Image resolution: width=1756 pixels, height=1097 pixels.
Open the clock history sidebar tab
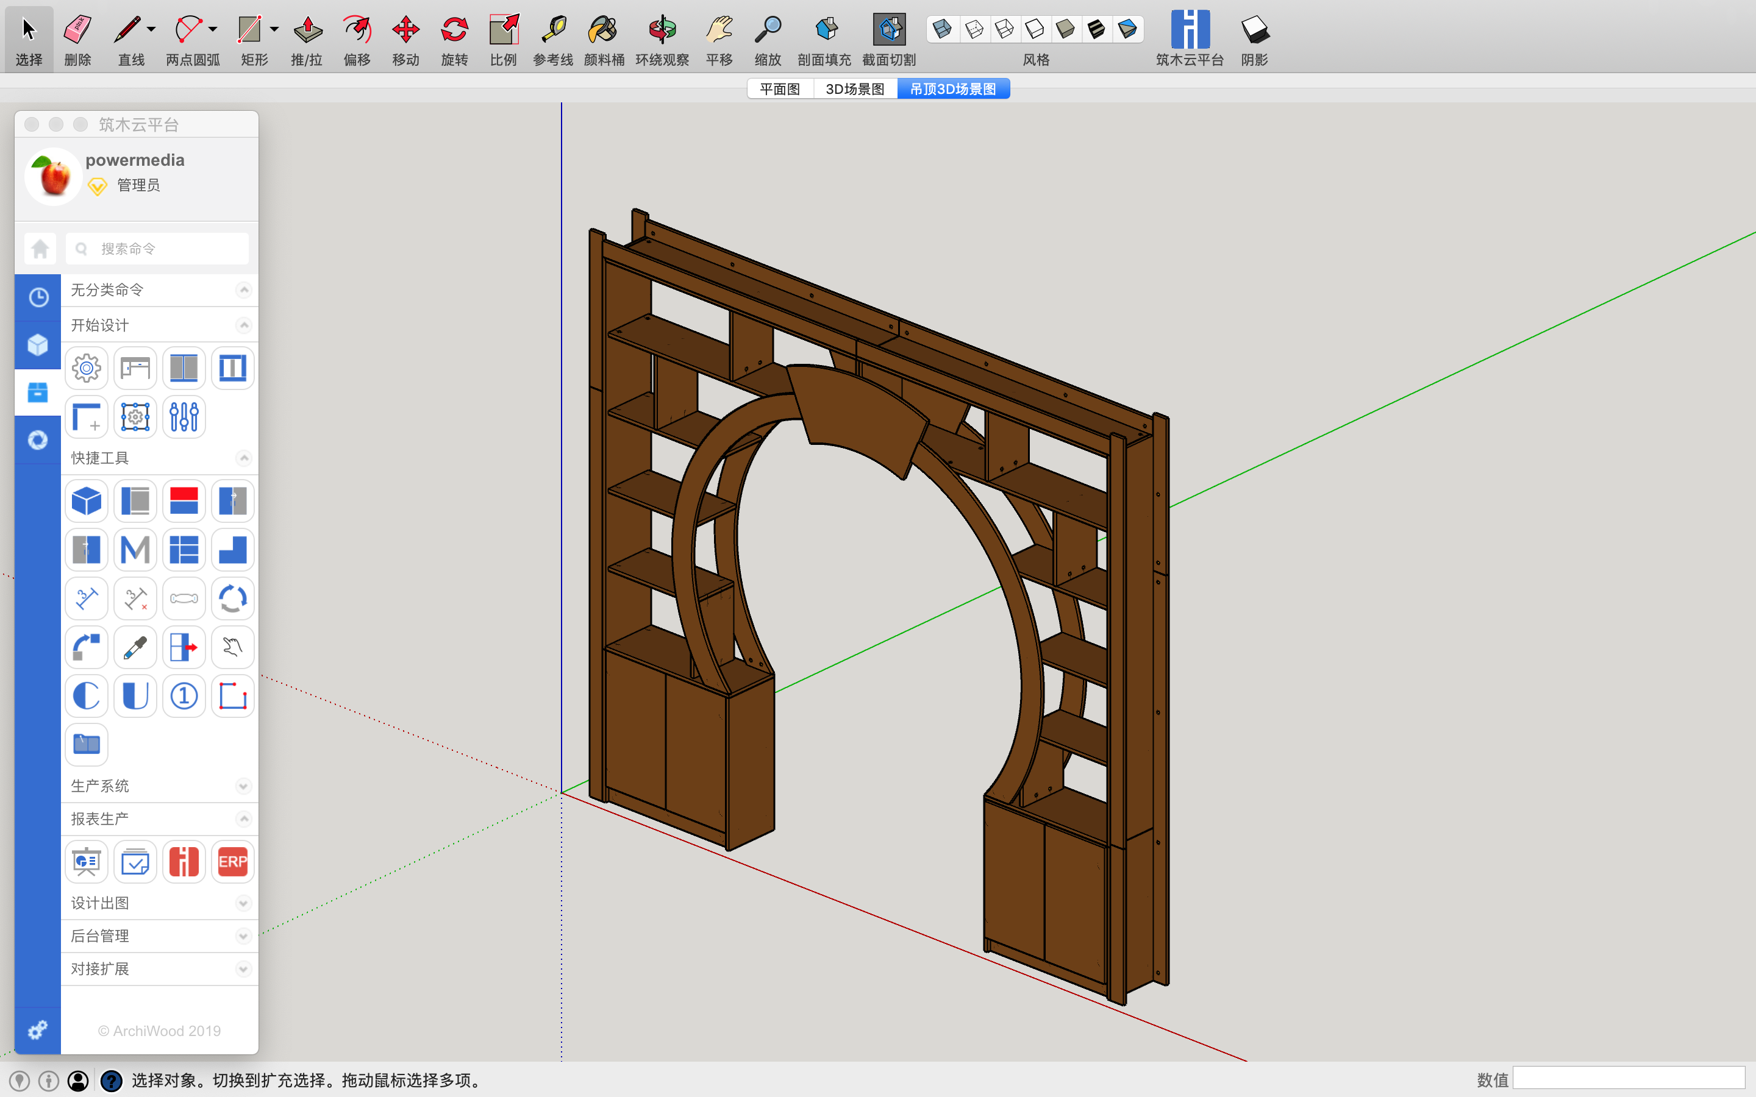pyautogui.click(x=38, y=297)
